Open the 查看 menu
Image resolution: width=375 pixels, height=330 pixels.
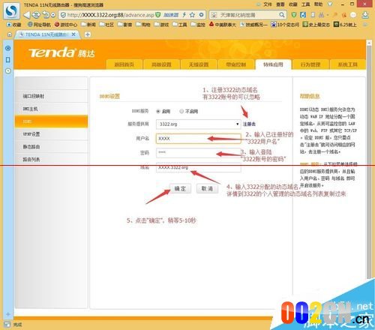point(280,4)
